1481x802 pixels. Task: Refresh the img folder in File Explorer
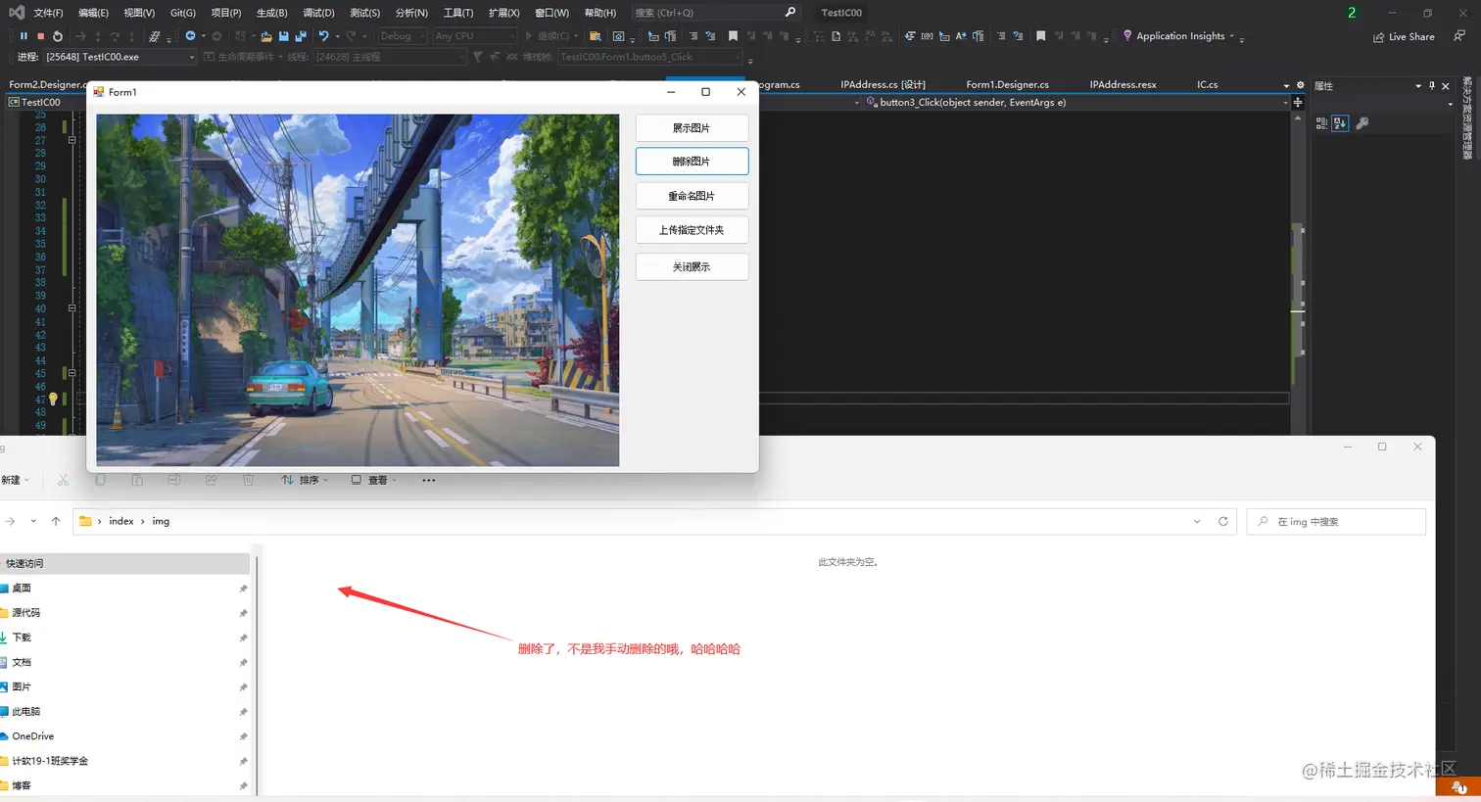pyautogui.click(x=1223, y=521)
